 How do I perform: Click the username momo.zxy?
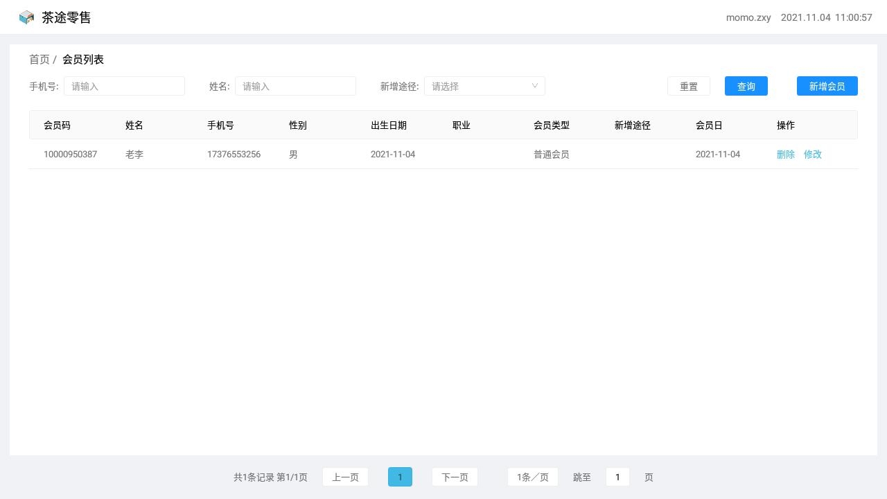748,17
